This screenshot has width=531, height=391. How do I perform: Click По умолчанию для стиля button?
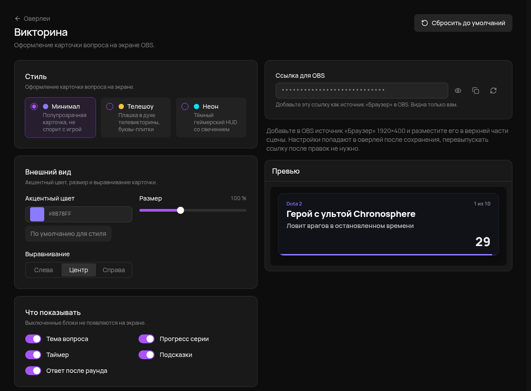point(68,234)
